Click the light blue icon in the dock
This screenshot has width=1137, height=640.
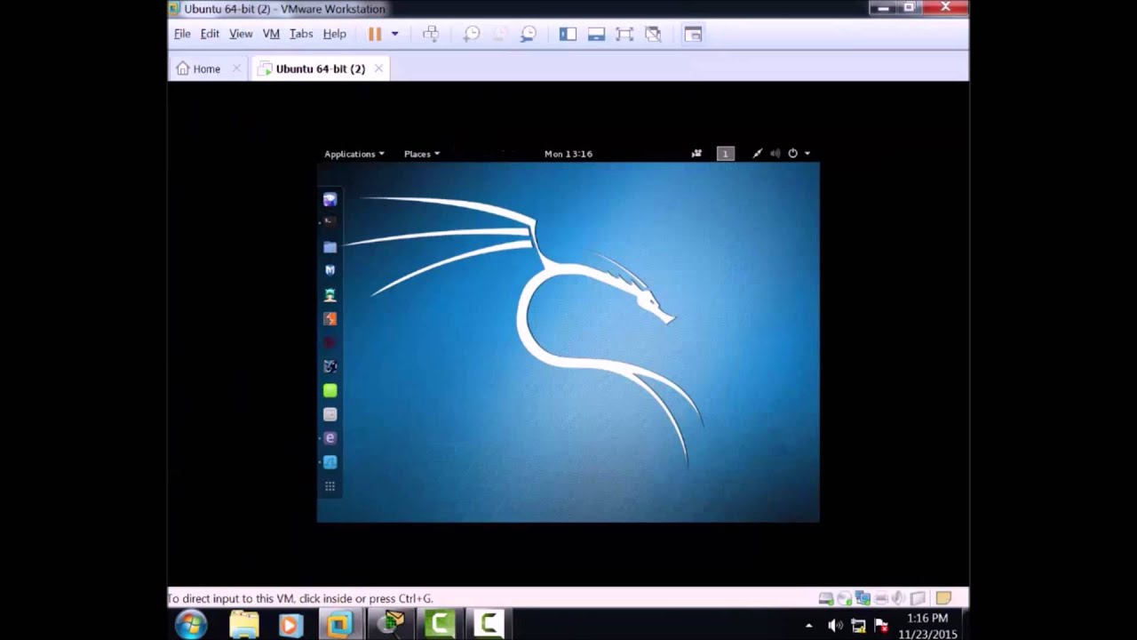point(330,462)
